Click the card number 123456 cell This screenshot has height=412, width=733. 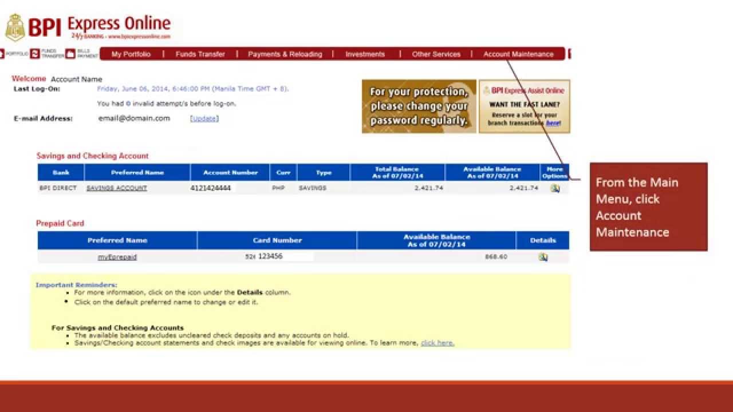point(277,256)
